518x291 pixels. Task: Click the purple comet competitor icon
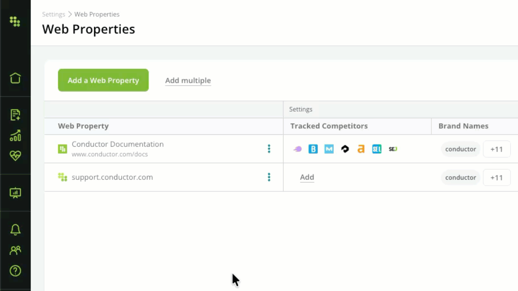297,149
